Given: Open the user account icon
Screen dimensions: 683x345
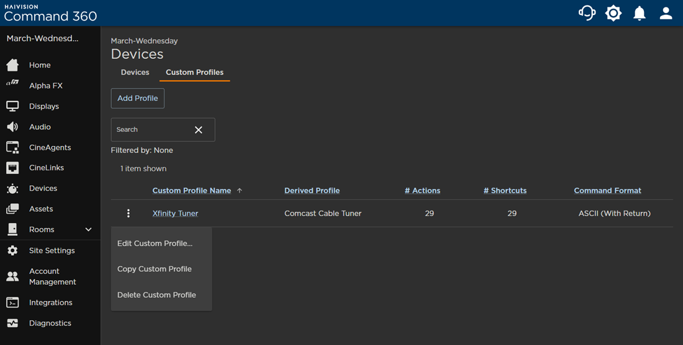Looking at the screenshot, I should coord(666,13).
